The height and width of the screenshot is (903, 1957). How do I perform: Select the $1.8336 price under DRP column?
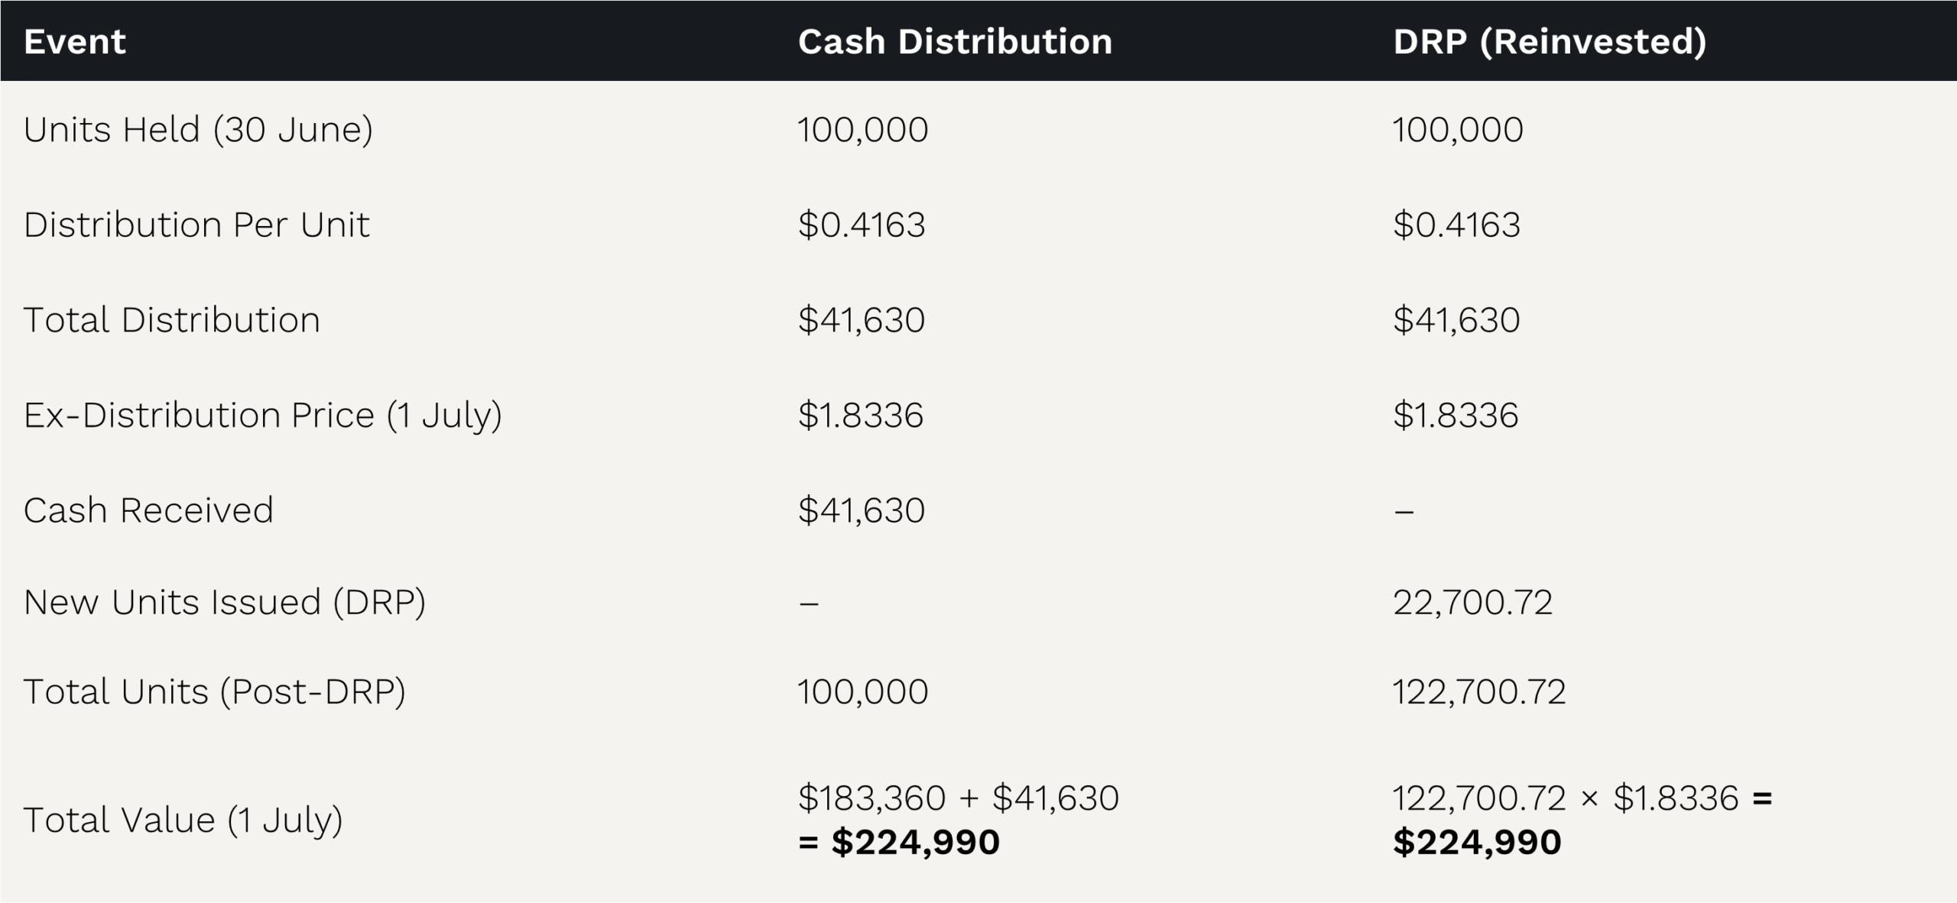[1456, 416]
